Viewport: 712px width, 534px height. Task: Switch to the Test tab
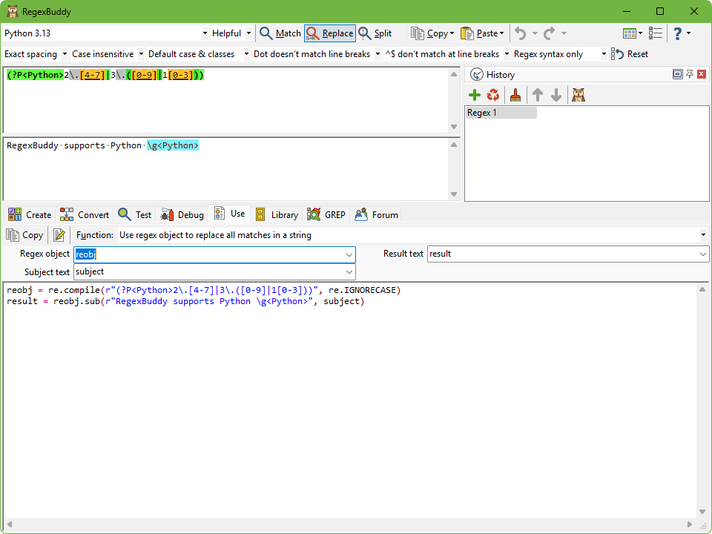pos(135,215)
